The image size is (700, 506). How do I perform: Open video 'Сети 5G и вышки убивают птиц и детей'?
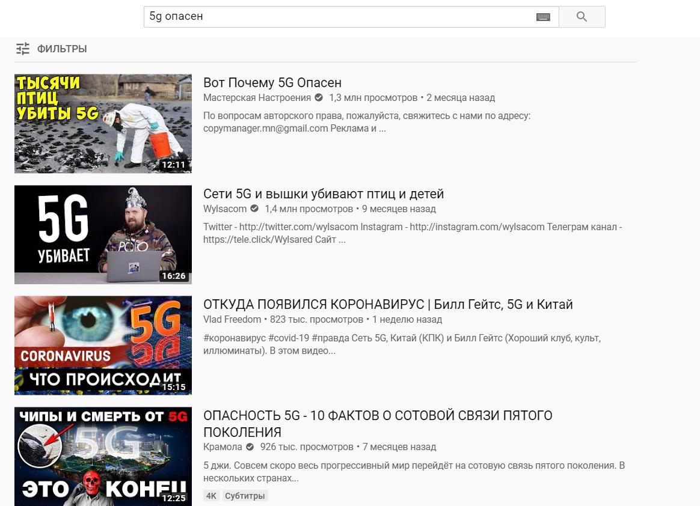324,194
